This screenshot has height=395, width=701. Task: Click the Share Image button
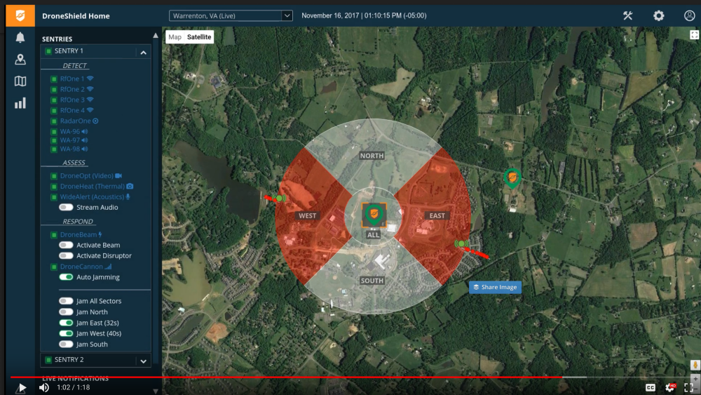[x=495, y=287]
